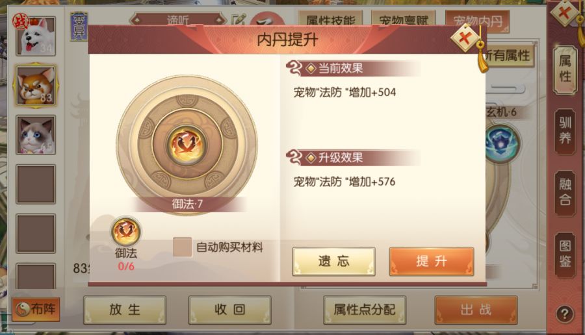
Task: Click the 布阵 formation button
Action: click(36, 309)
